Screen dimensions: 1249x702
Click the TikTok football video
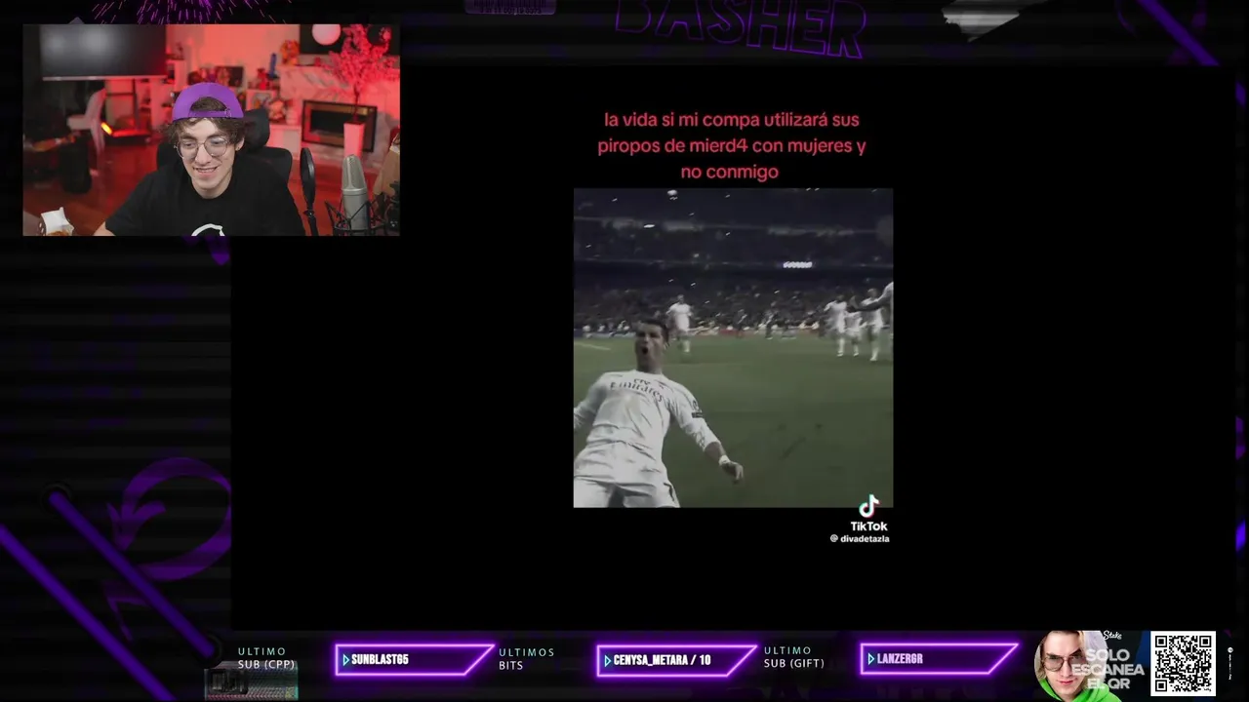tap(733, 348)
